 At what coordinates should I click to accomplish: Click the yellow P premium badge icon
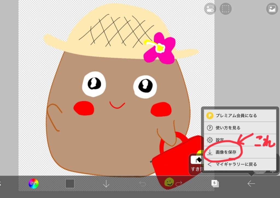(210, 116)
